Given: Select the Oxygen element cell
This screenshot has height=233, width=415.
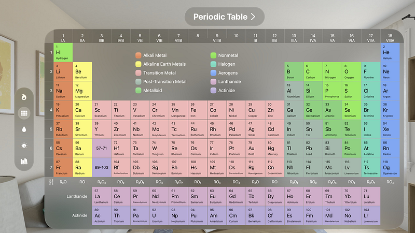Looking at the screenshot, I should coord(352,71).
